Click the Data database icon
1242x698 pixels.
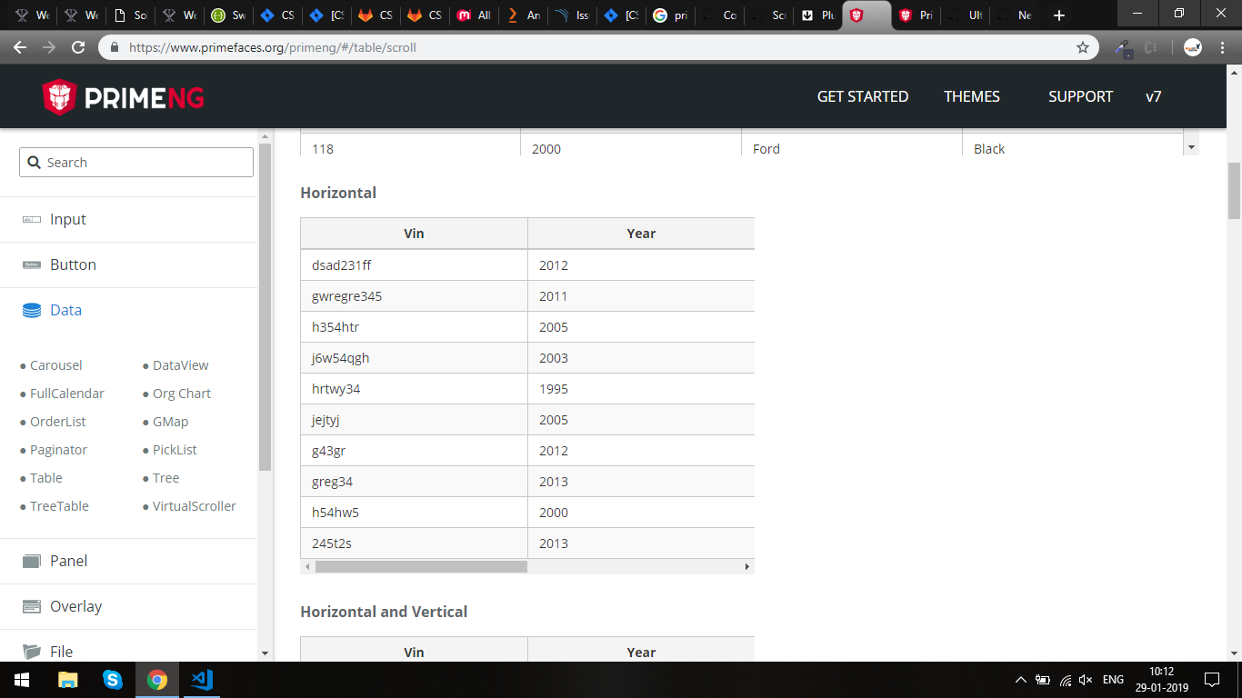tap(30, 310)
